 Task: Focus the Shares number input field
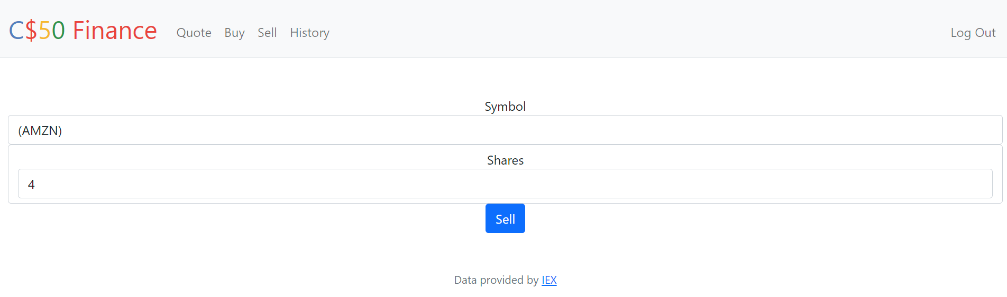[505, 184]
